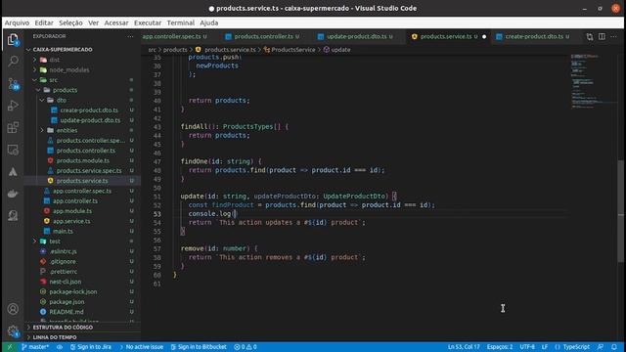Open the Explorer view in activity bar

pyautogui.click(x=13, y=39)
